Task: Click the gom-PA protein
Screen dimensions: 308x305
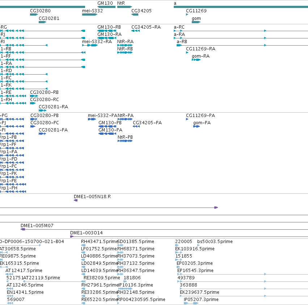Action: click(197, 126)
